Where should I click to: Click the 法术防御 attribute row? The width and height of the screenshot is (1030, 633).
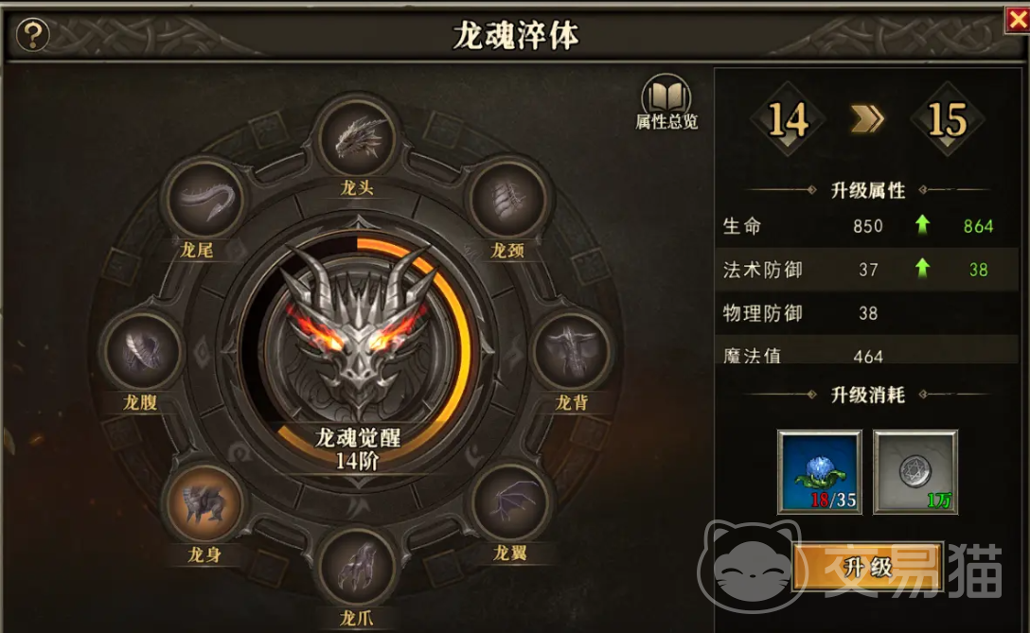(x=866, y=270)
